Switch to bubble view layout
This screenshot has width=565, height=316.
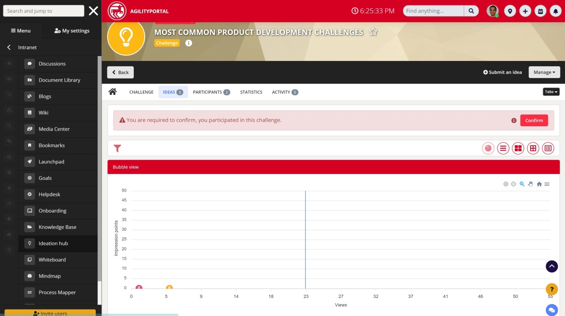[488, 148]
